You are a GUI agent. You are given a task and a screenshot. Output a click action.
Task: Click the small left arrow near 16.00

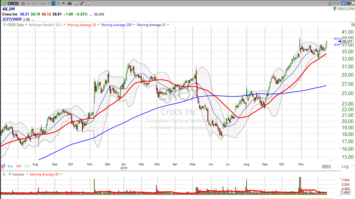tap(340, 149)
